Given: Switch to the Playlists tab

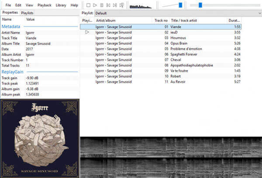Looking at the screenshot, I should pyautogui.click(x=27, y=13).
